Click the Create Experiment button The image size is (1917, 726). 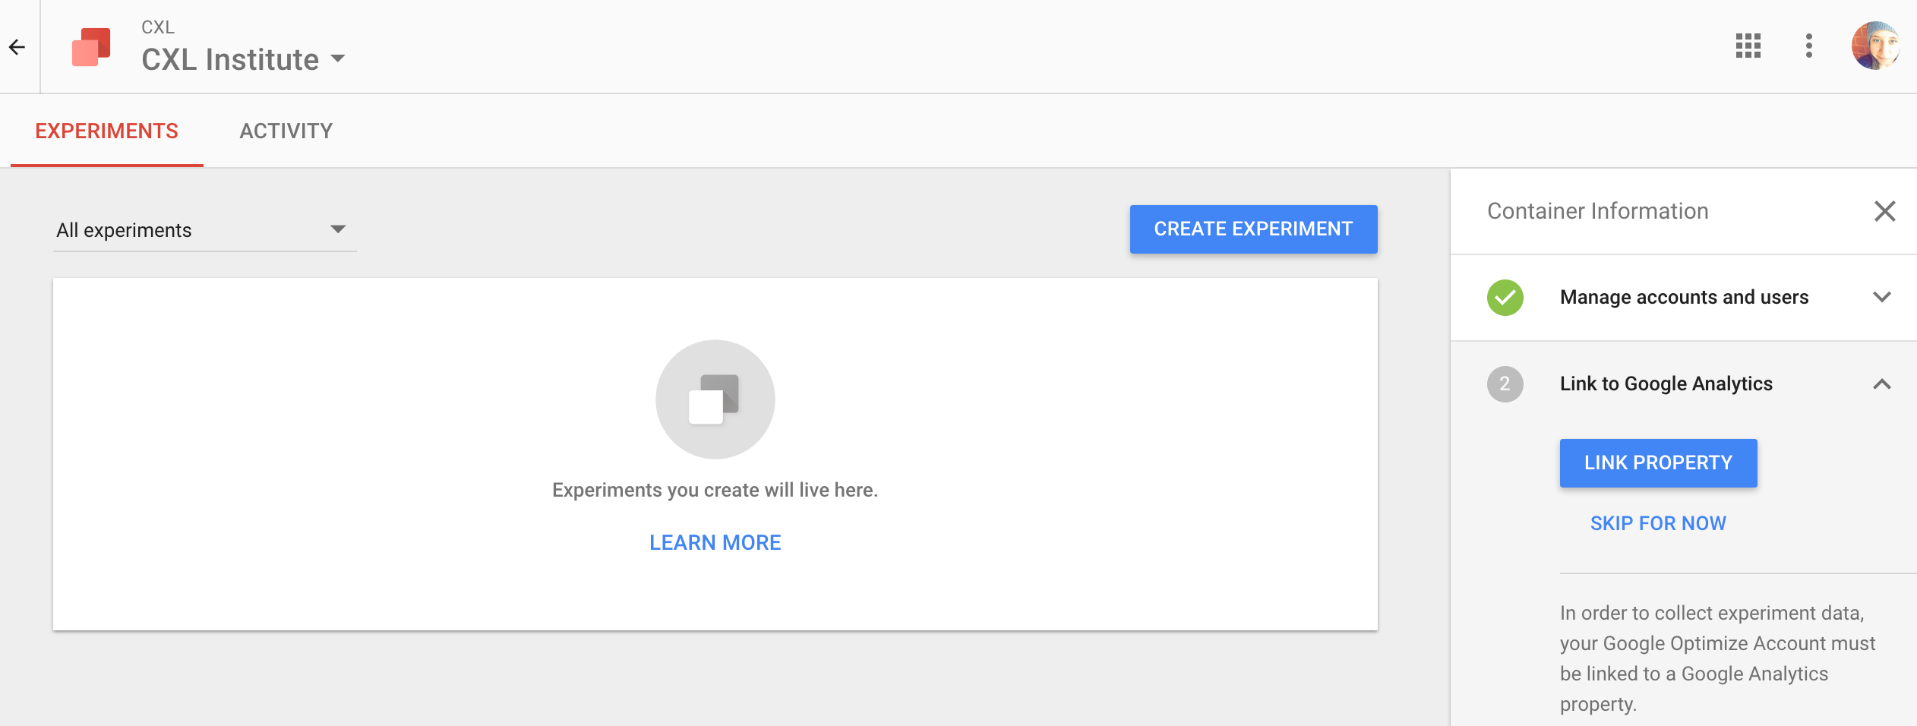pos(1253,229)
